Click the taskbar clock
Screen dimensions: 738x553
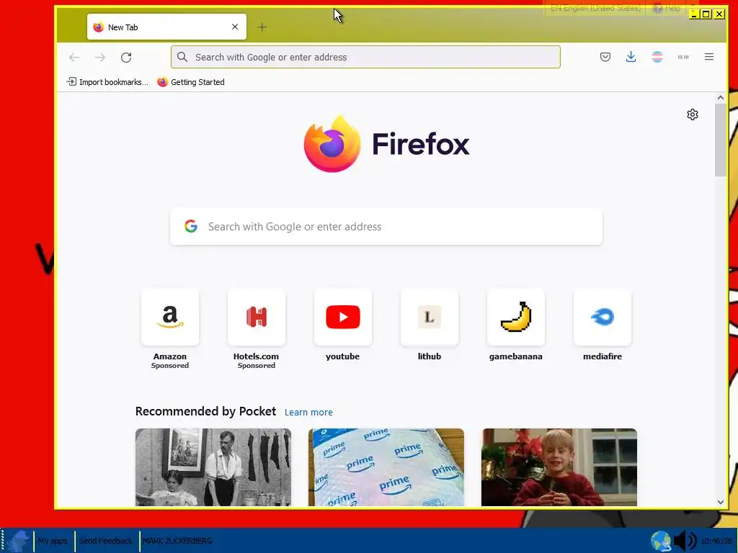point(717,541)
